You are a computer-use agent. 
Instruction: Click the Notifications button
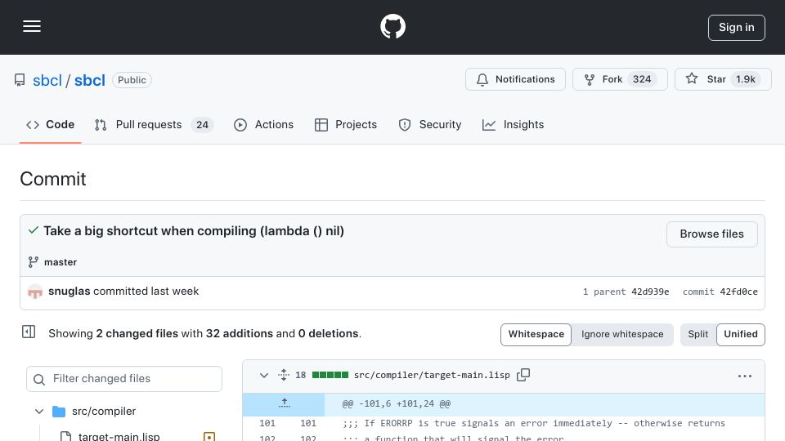click(x=515, y=79)
